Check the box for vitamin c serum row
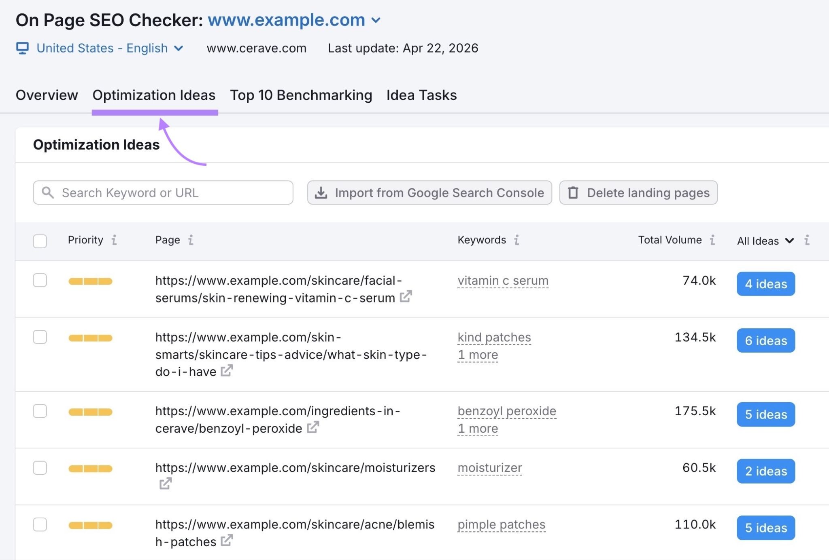 40,280
